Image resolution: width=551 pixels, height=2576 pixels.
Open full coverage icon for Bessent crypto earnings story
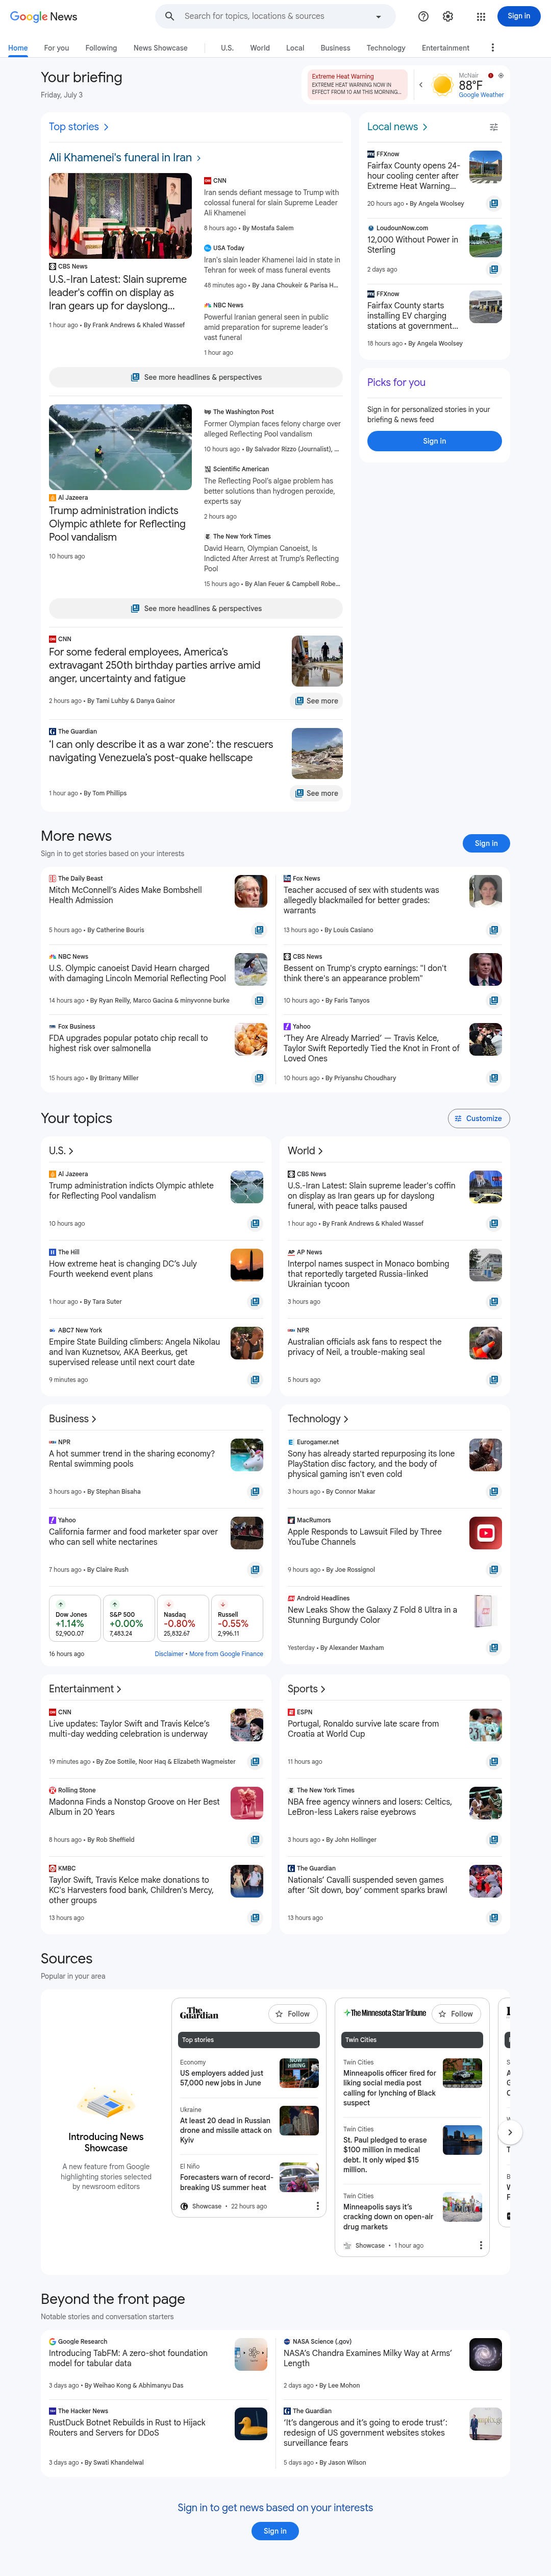tap(494, 1000)
